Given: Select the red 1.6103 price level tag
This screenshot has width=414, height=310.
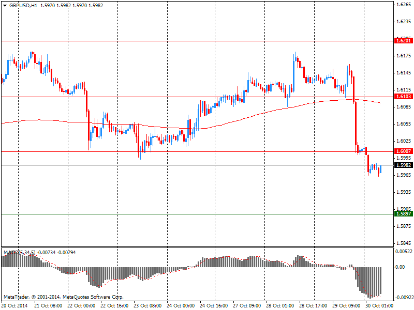Looking at the screenshot, I should pyautogui.click(x=404, y=97).
